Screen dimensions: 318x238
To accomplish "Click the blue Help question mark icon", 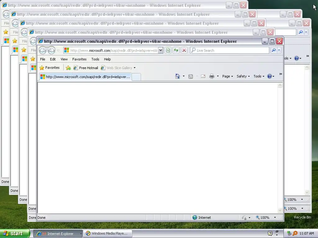I will [269, 76].
